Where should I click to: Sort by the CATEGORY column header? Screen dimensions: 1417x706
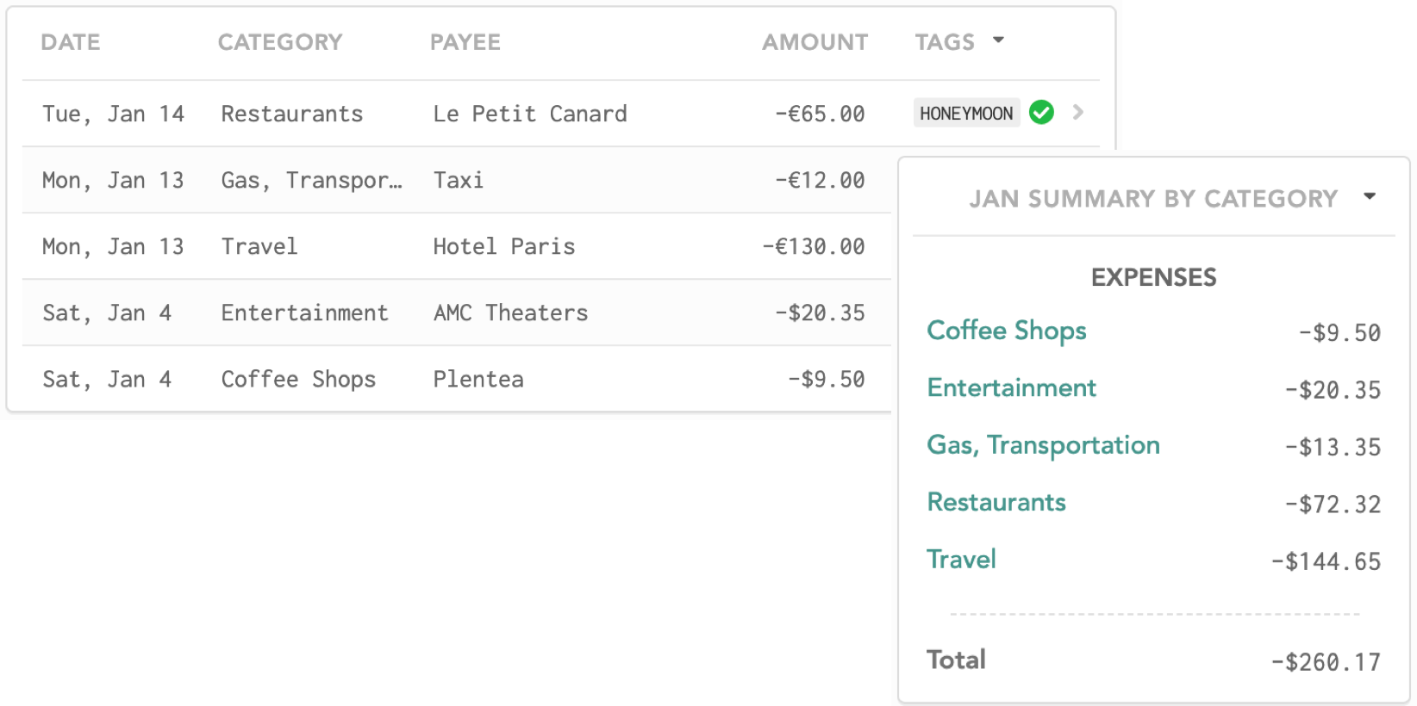(x=280, y=42)
